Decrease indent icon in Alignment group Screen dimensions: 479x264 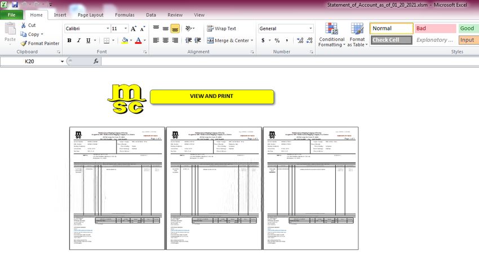(x=188, y=41)
